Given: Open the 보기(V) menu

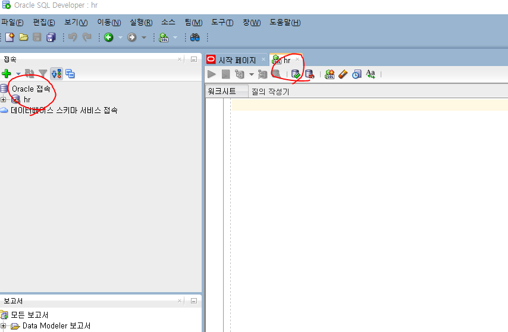Looking at the screenshot, I should pyautogui.click(x=76, y=23).
